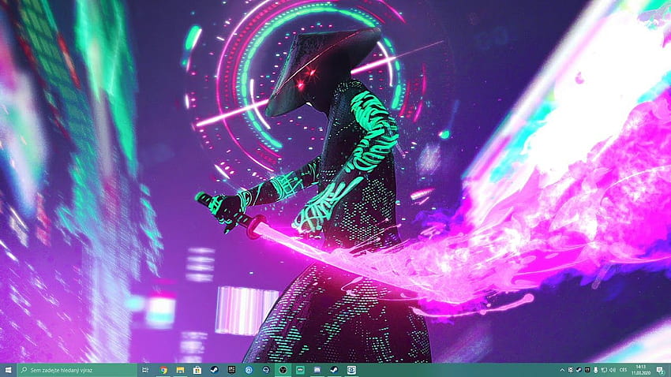Viewport: 671px width, 377px height.
Task: Open the Steam icon beside Microsoft Store
Action: 215,370
